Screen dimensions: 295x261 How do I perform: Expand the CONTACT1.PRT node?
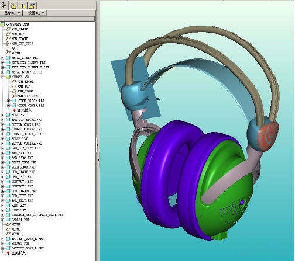coord(2,182)
